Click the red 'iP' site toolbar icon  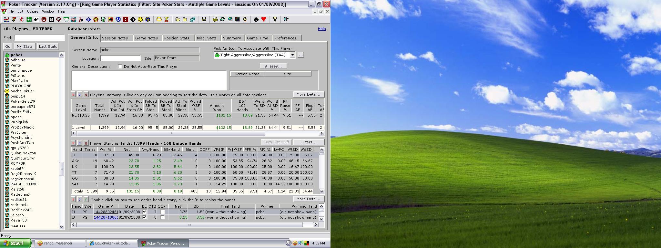81,19
